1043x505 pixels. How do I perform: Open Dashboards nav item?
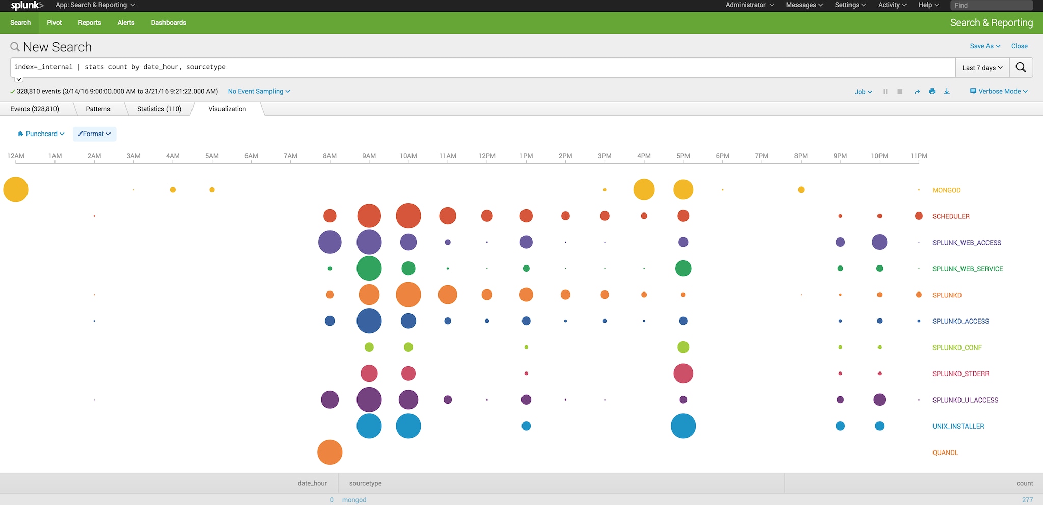[x=169, y=23]
